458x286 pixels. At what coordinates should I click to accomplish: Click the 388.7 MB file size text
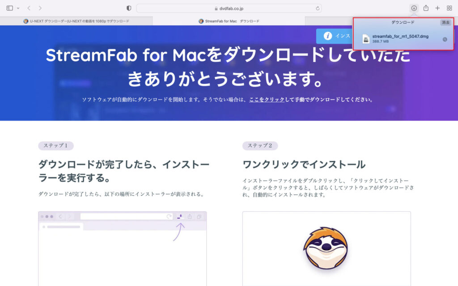380,42
